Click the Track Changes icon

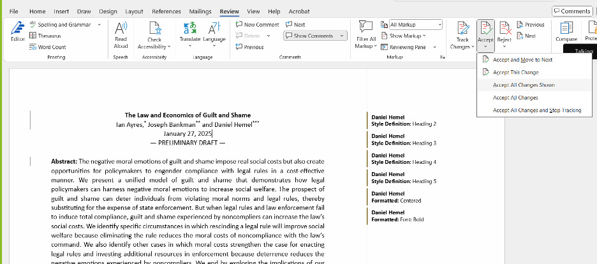(462, 28)
